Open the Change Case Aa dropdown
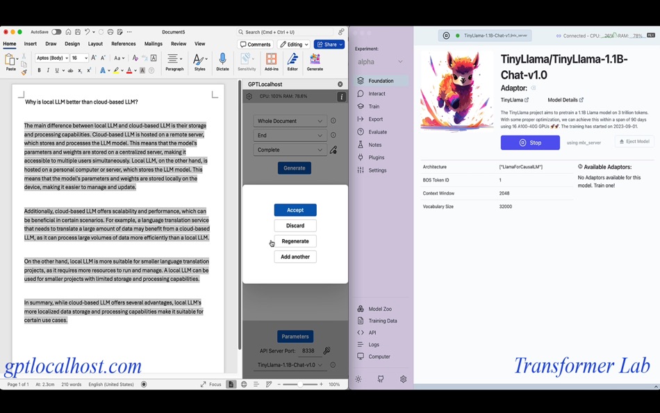 119,58
